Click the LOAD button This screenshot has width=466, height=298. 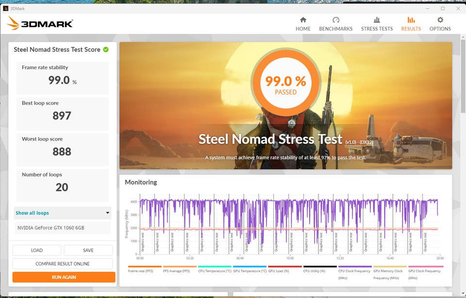(37, 250)
